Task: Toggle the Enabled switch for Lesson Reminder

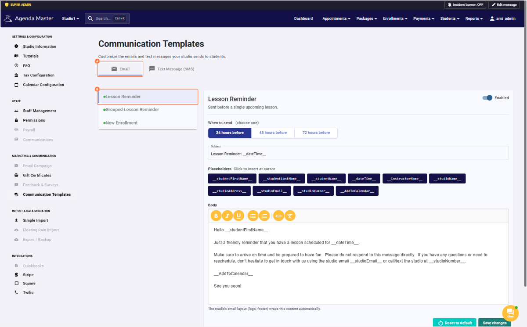Action: pos(487,98)
